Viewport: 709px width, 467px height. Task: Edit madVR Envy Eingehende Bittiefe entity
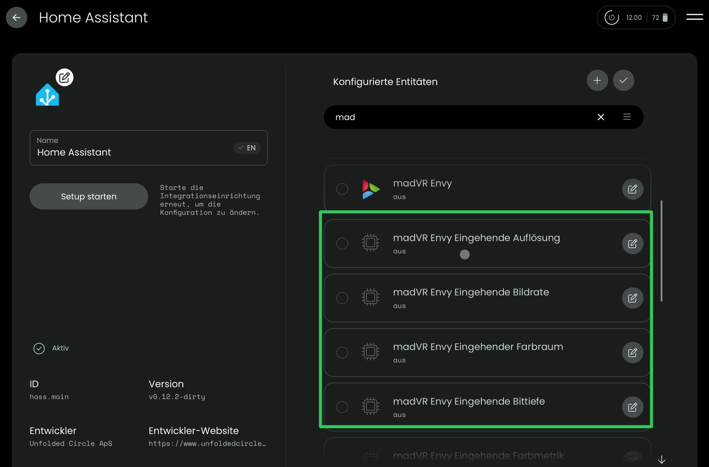pyautogui.click(x=633, y=407)
